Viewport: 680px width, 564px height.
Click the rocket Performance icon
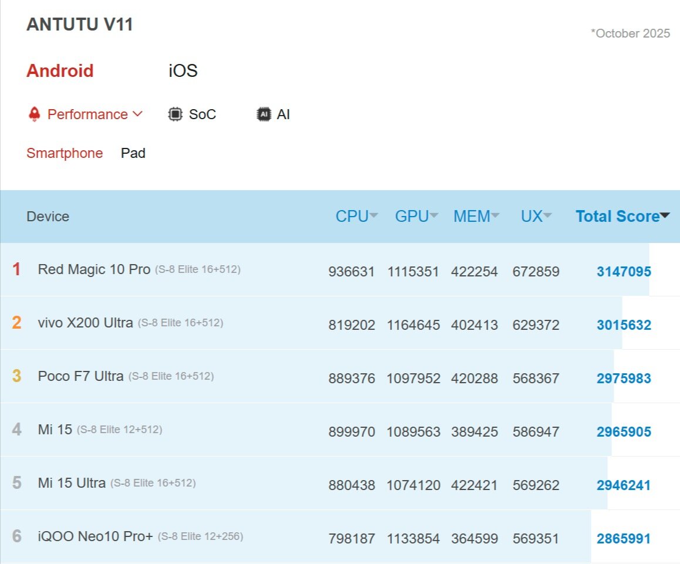(34, 114)
